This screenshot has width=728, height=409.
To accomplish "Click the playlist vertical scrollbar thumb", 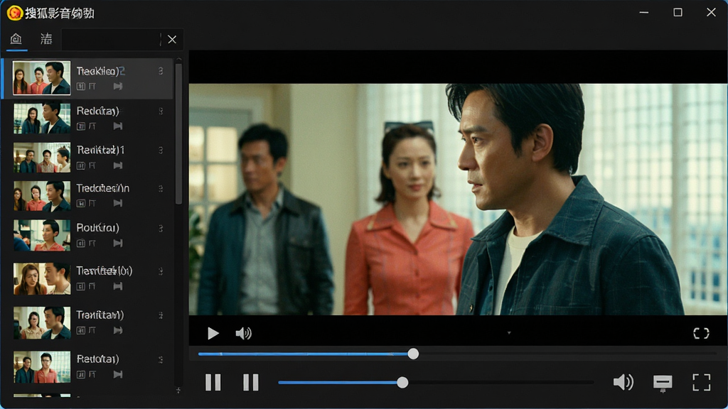I will point(178,134).
